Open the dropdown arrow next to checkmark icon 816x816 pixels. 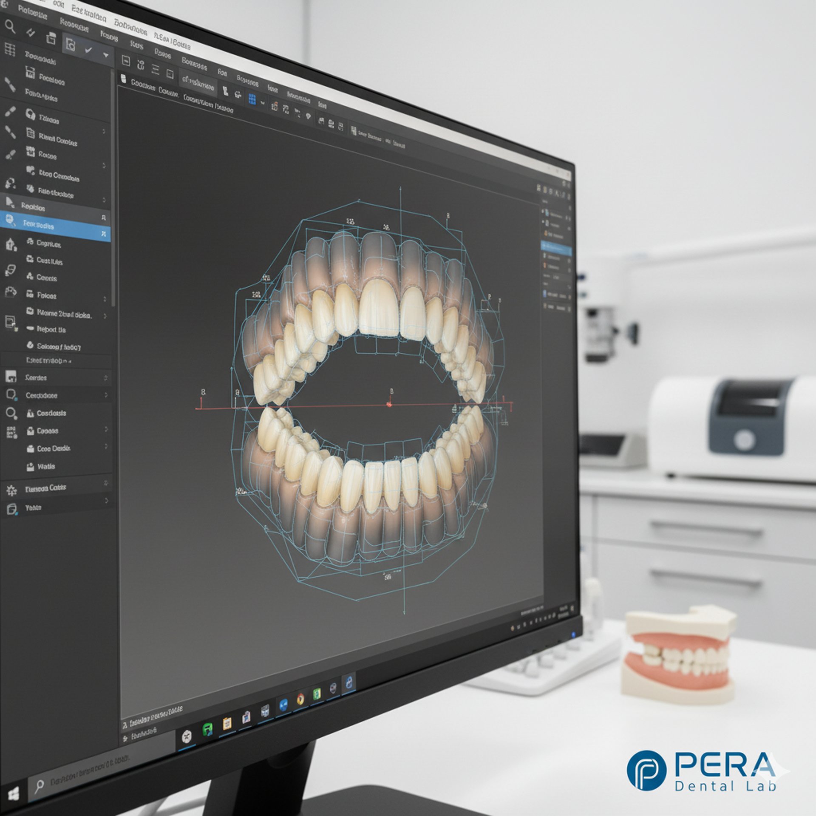106,55
